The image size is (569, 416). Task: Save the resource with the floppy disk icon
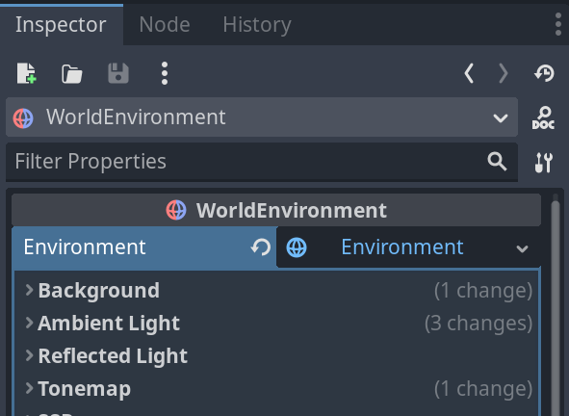pos(118,73)
